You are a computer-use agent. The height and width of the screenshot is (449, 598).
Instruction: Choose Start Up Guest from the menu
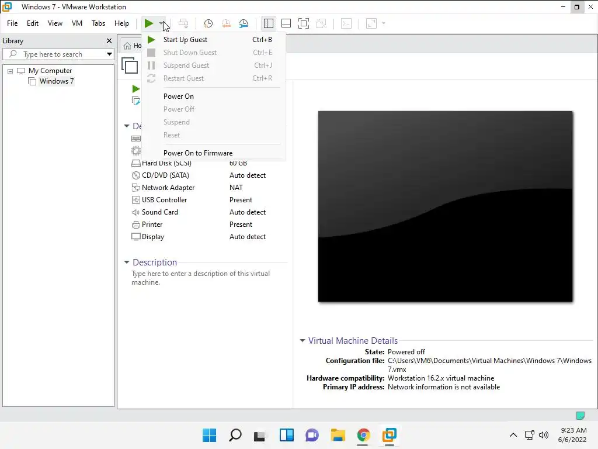214,40
